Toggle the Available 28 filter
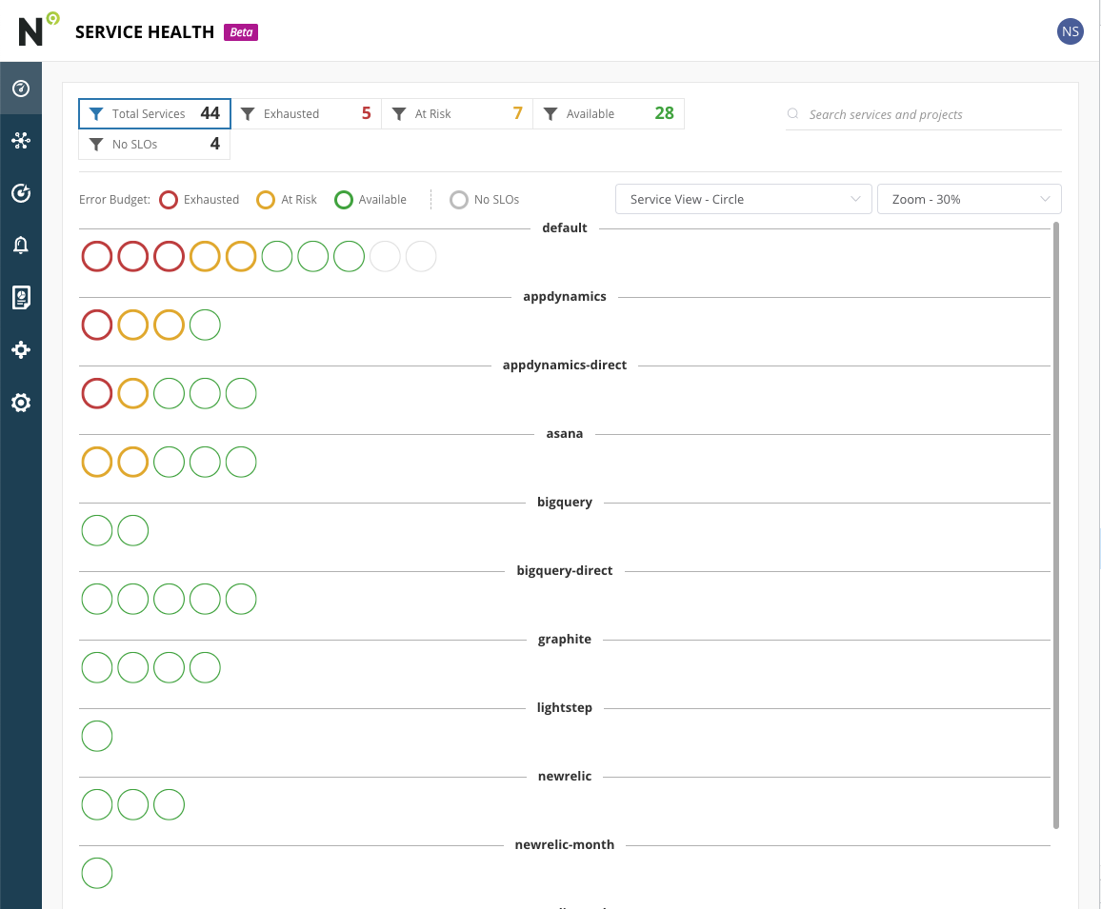This screenshot has width=1101, height=909. (x=609, y=113)
